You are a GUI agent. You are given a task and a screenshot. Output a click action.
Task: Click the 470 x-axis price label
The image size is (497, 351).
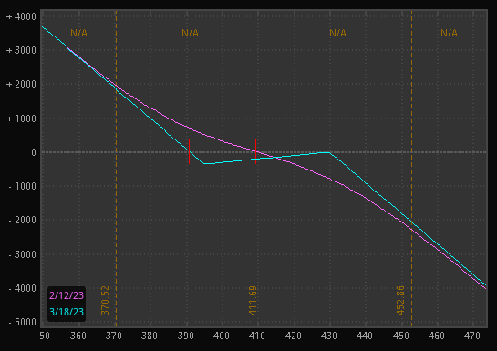472,336
